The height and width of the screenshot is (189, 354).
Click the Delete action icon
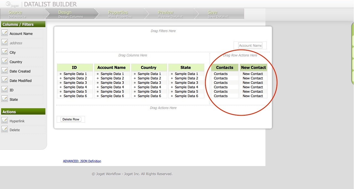(5, 130)
